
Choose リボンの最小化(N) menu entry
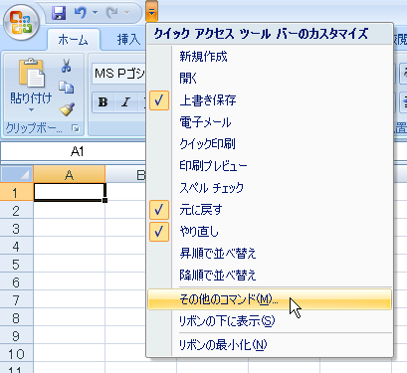pyautogui.click(x=270, y=345)
